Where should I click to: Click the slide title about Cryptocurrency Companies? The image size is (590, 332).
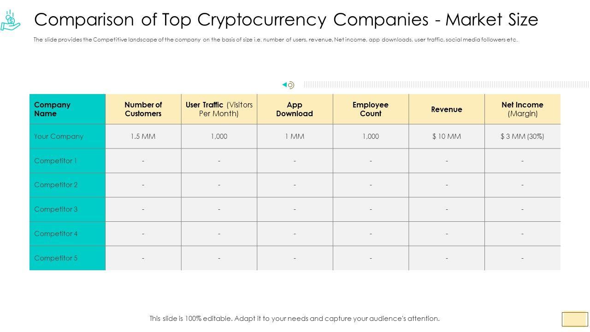pos(286,20)
